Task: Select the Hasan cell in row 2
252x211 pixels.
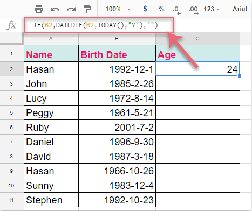Action: pyautogui.click(x=51, y=69)
